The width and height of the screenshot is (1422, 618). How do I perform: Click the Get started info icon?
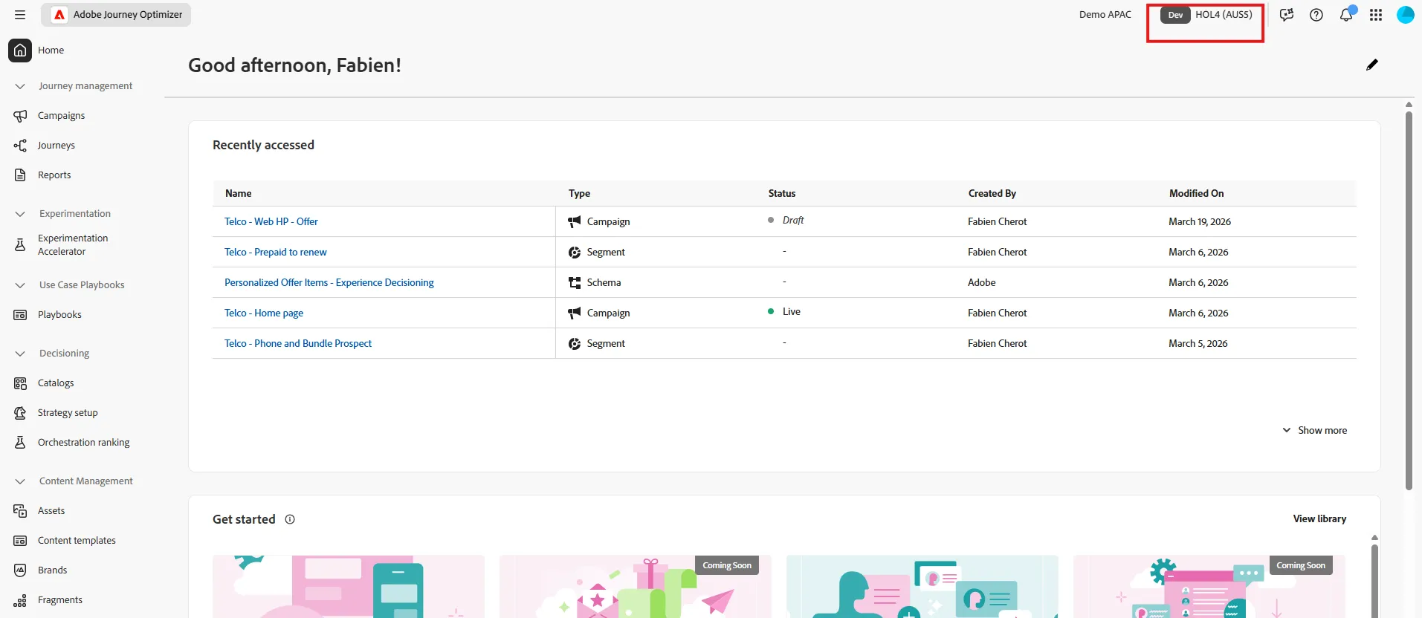point(290,519)
